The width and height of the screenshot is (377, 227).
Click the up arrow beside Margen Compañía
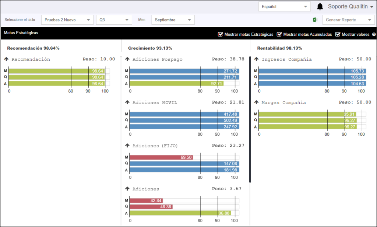(x=257, y=102)
